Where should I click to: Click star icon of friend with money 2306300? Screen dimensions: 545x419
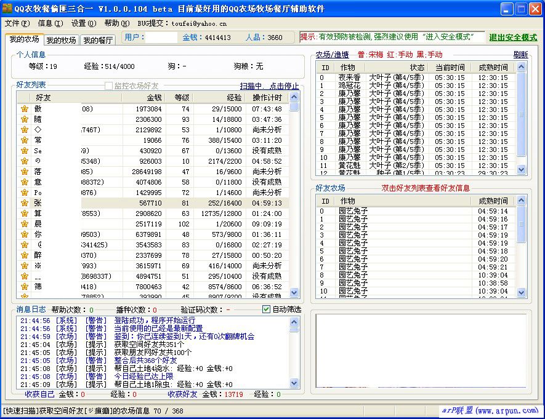[x=25, y=119]
